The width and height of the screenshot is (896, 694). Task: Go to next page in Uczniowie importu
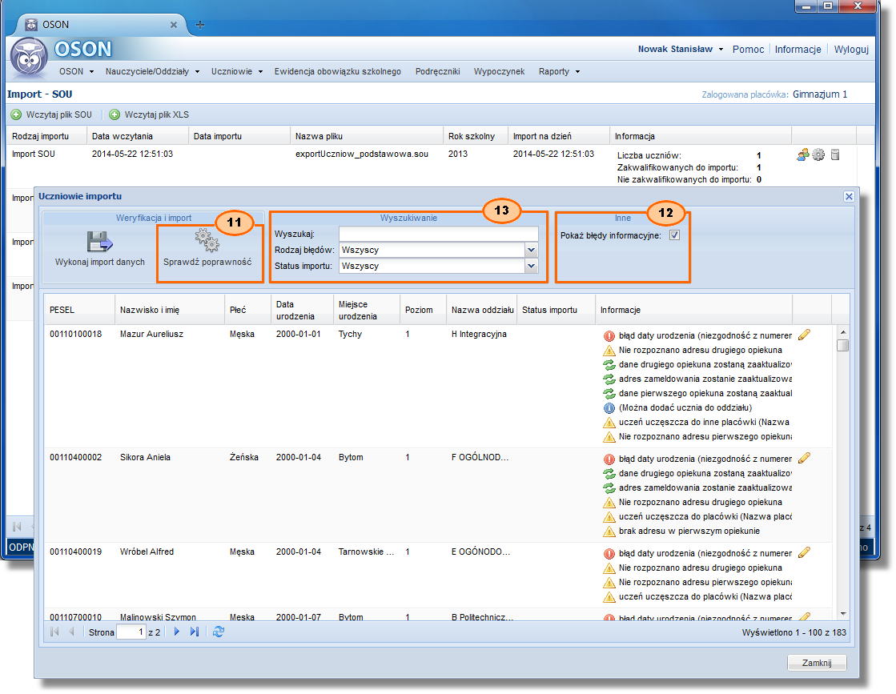pyautogui.click(x=177, y=632)
